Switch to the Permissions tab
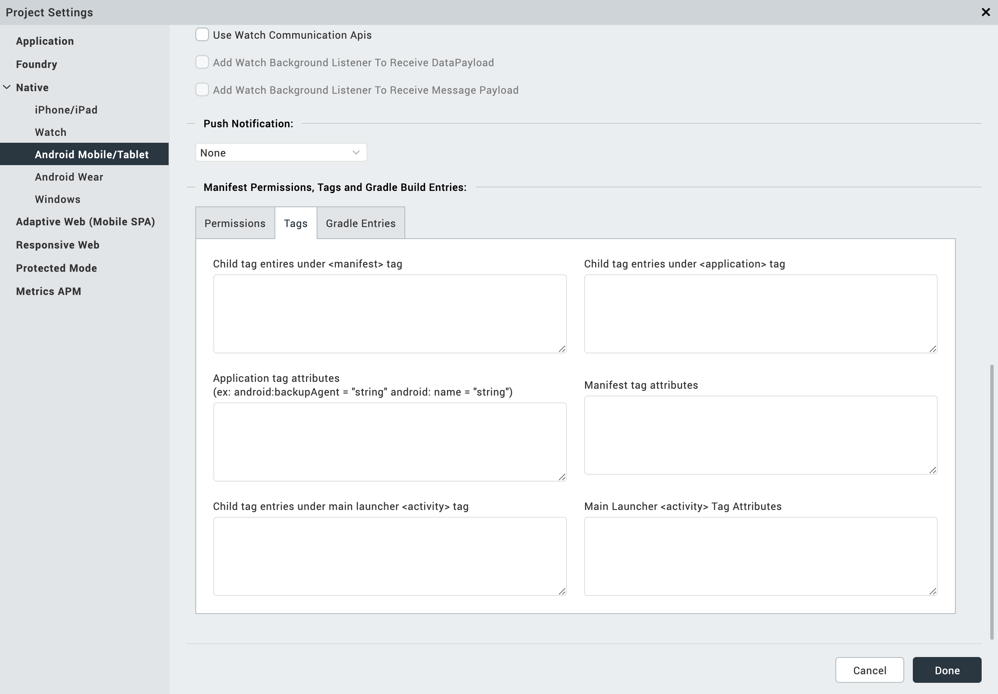The height and width of the screenshot is (694, 998). coord(235,223)
